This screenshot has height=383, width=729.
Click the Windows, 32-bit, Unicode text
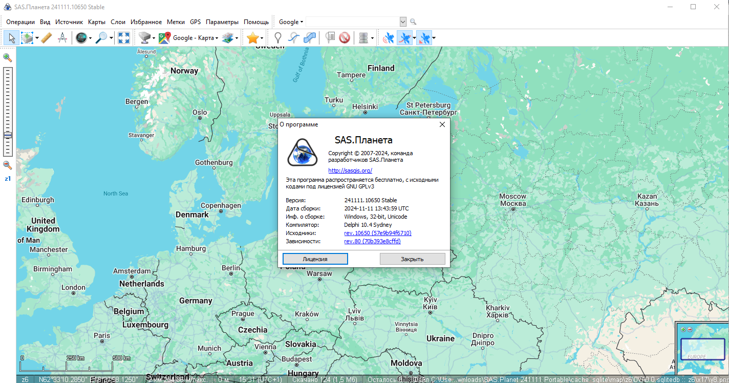376,217
